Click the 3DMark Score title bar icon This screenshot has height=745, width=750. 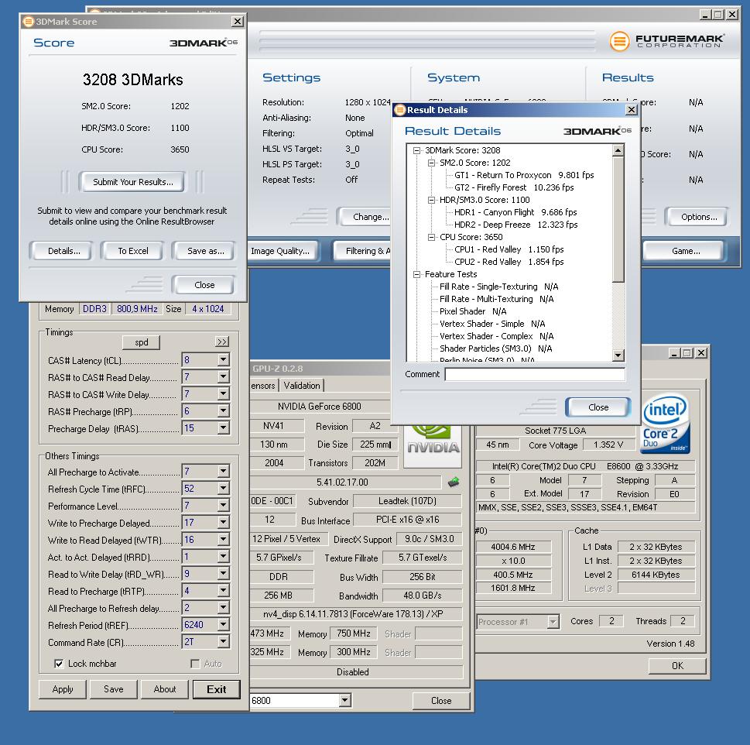point(29,21)
